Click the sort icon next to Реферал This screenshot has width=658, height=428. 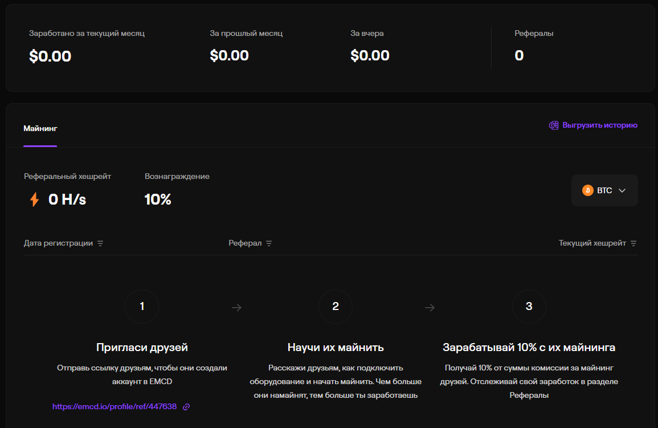click(x=269, y=243)
